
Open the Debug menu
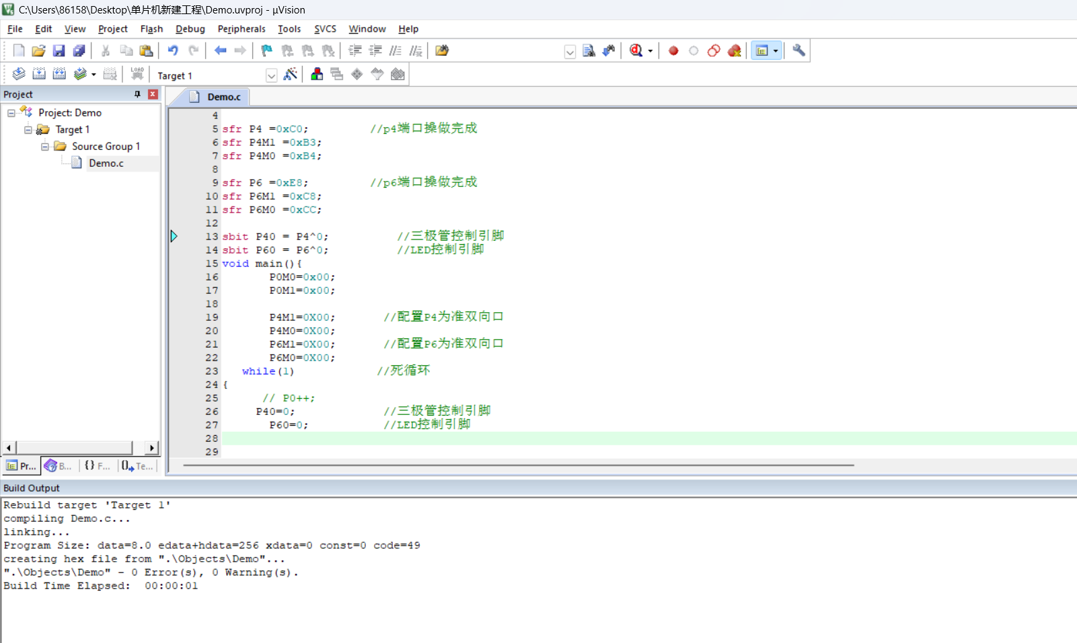(x=190, y=29)
